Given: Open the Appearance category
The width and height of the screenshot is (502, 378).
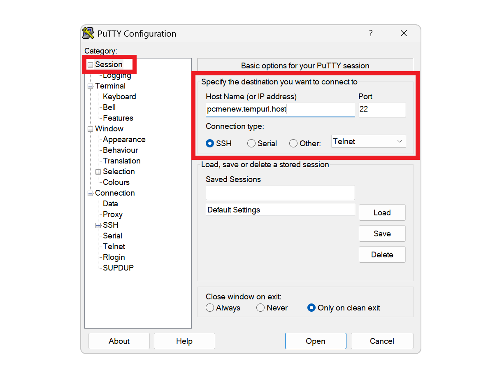Looking at the screenshot, I should click(124, 139).
